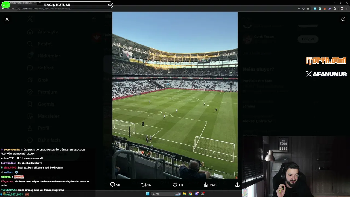
Task: Open the Extensions puzzle menu
Action: pyautogui.click(x=334, y=8)
